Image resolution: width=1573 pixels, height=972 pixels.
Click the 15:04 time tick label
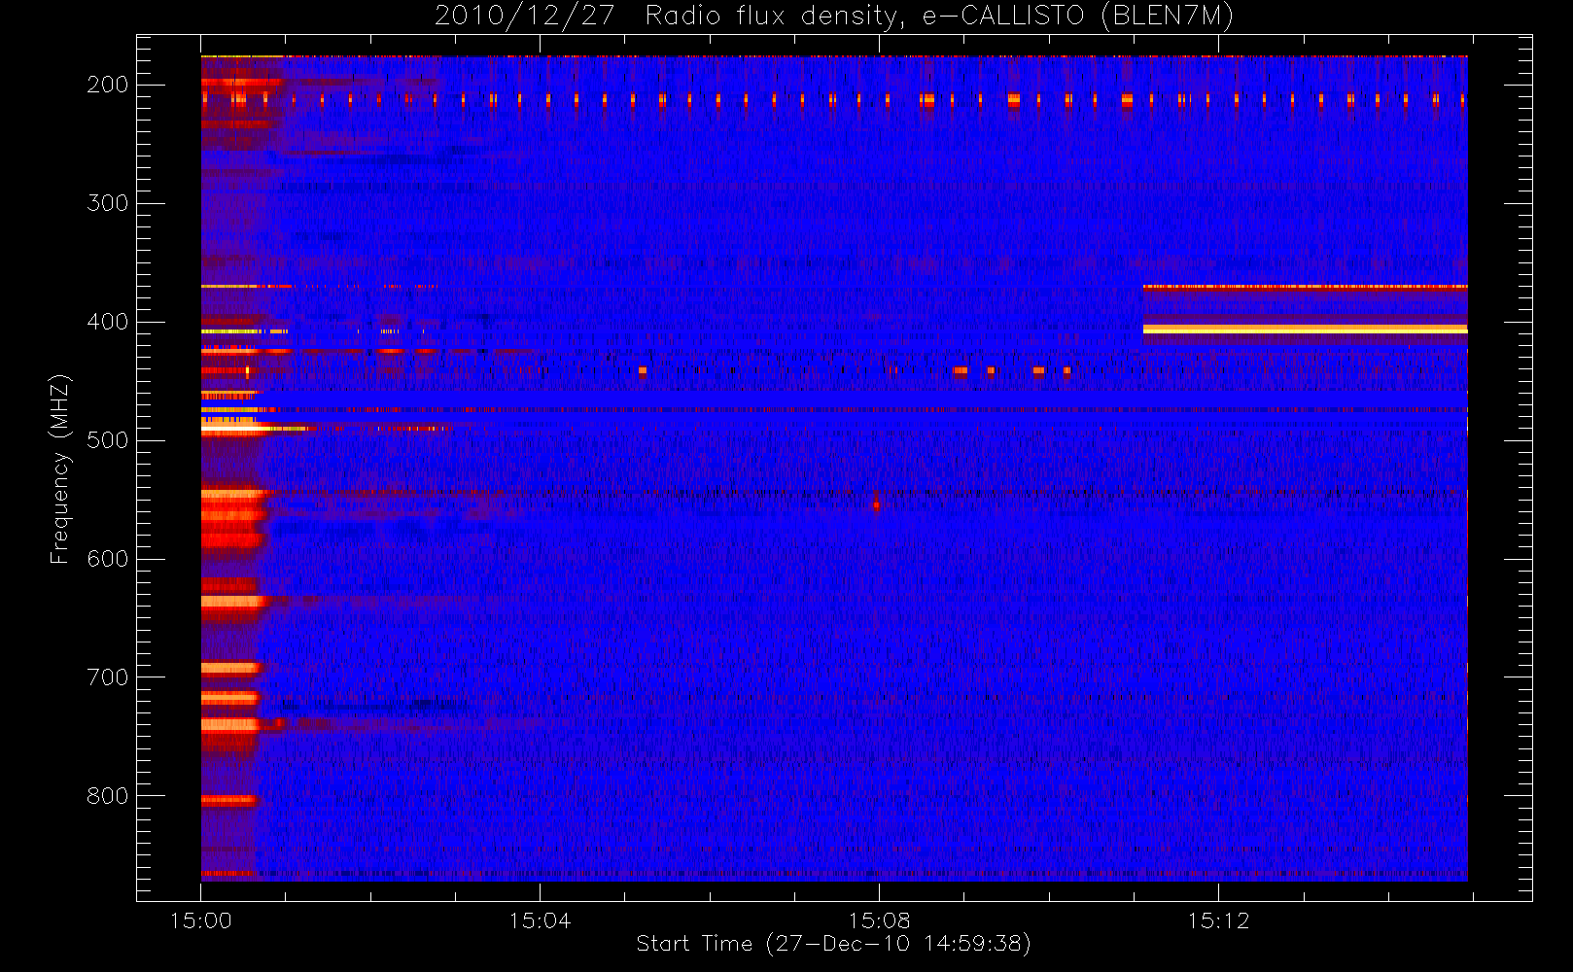tap(541, 920)
